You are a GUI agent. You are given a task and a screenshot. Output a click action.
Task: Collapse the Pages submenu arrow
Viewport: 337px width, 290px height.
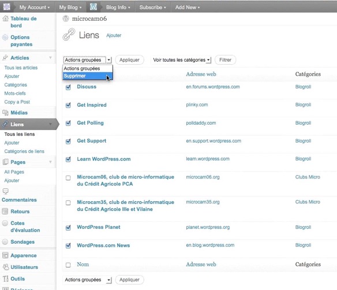coord(51,162)
